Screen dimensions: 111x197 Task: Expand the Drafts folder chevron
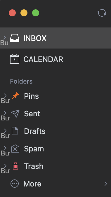5,131
